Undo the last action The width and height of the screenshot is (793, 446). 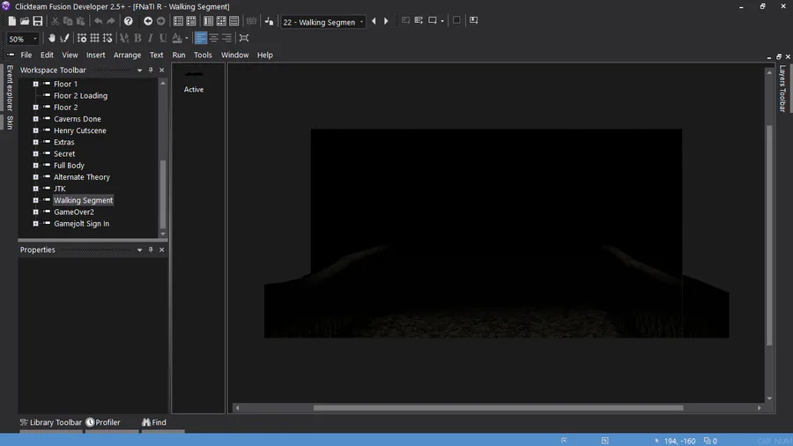(x=98, y=21)
